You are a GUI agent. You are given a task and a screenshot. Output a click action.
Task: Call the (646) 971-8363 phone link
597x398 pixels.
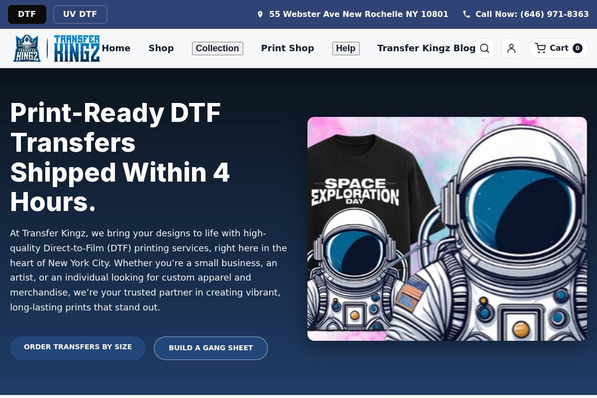(x=532, y=14)
